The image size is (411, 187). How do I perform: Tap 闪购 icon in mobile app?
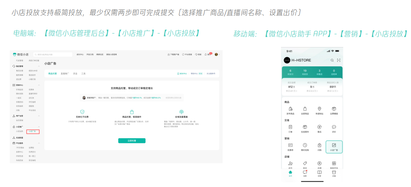click(x=319, y=145)
